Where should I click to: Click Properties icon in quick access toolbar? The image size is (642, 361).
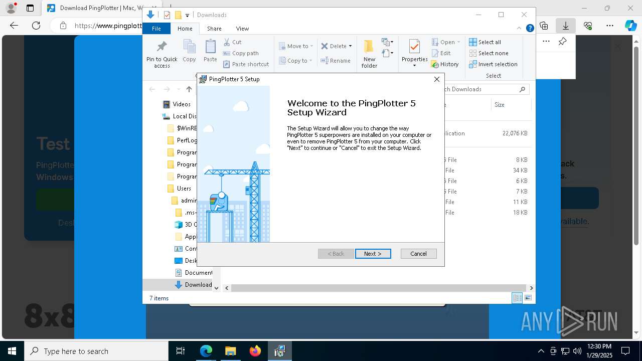[167, 15]
